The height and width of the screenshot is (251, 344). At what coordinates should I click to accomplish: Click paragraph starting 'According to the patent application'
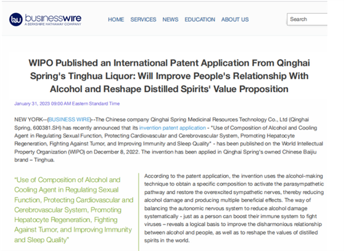[234, 208]
